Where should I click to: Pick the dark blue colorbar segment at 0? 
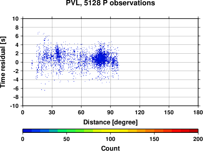pos(27,131)
